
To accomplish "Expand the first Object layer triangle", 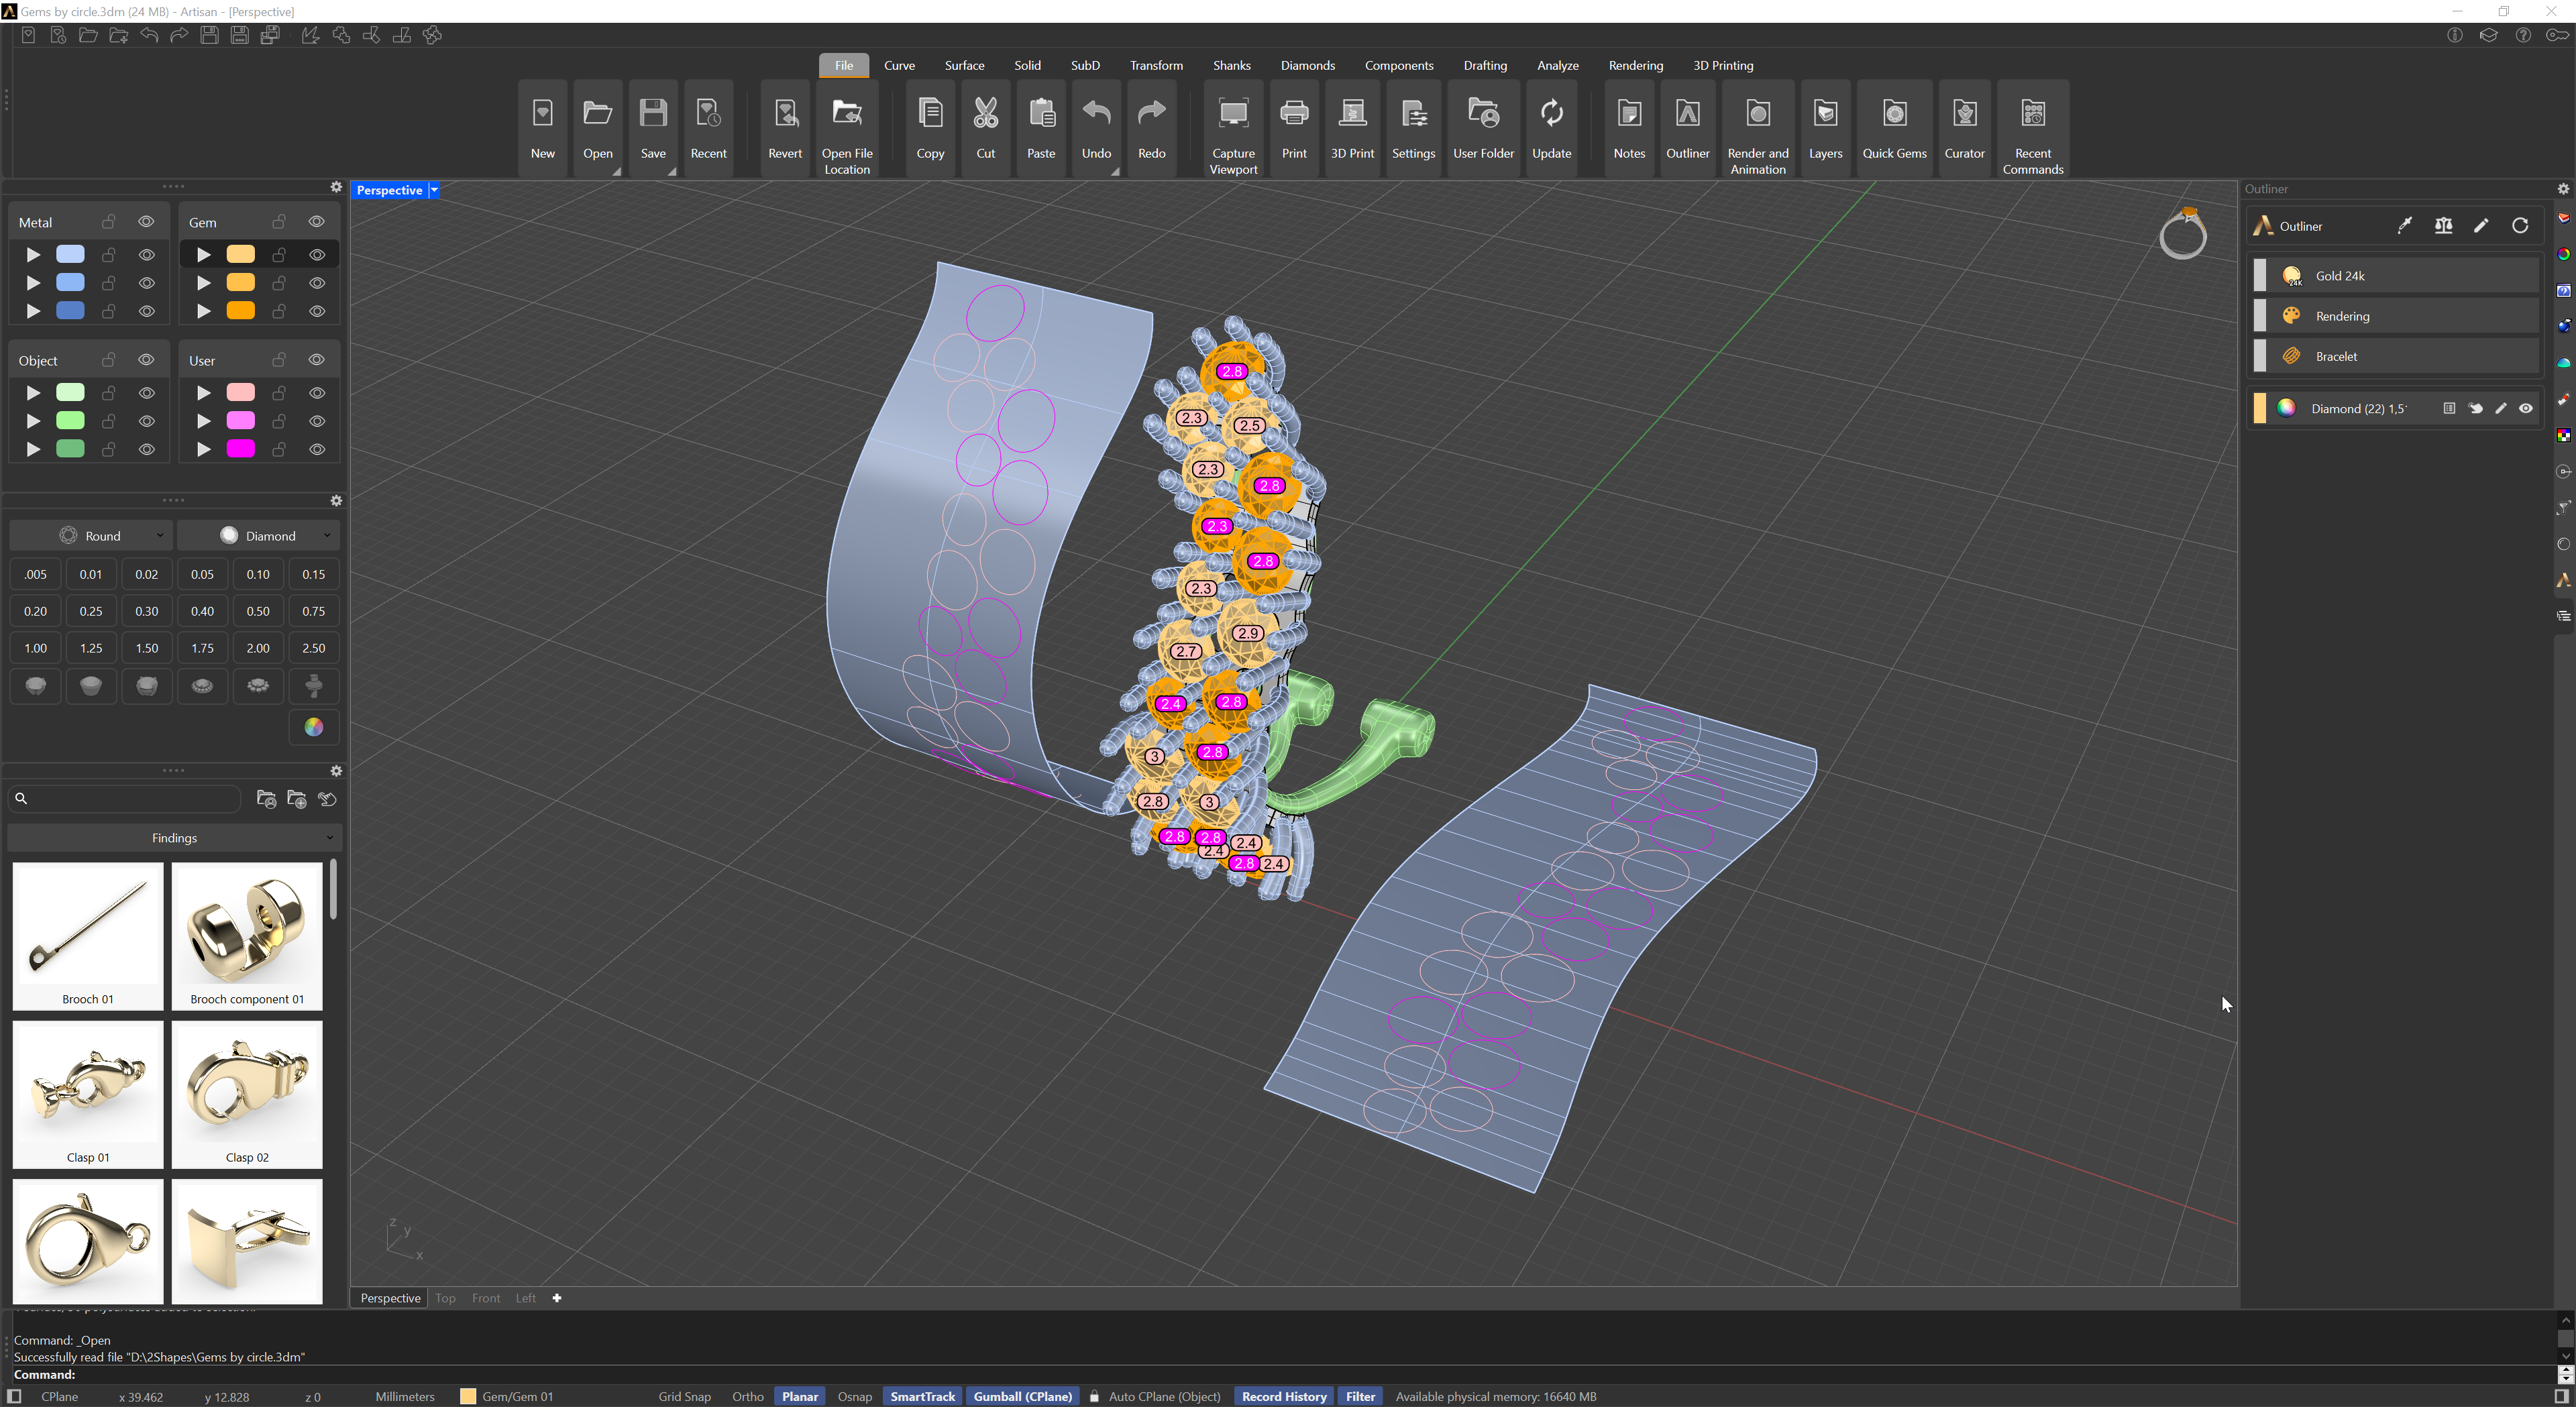I will coord(33,393).
